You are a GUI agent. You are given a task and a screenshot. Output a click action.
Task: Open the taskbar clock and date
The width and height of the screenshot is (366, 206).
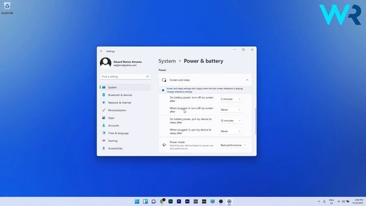point(359,201)
